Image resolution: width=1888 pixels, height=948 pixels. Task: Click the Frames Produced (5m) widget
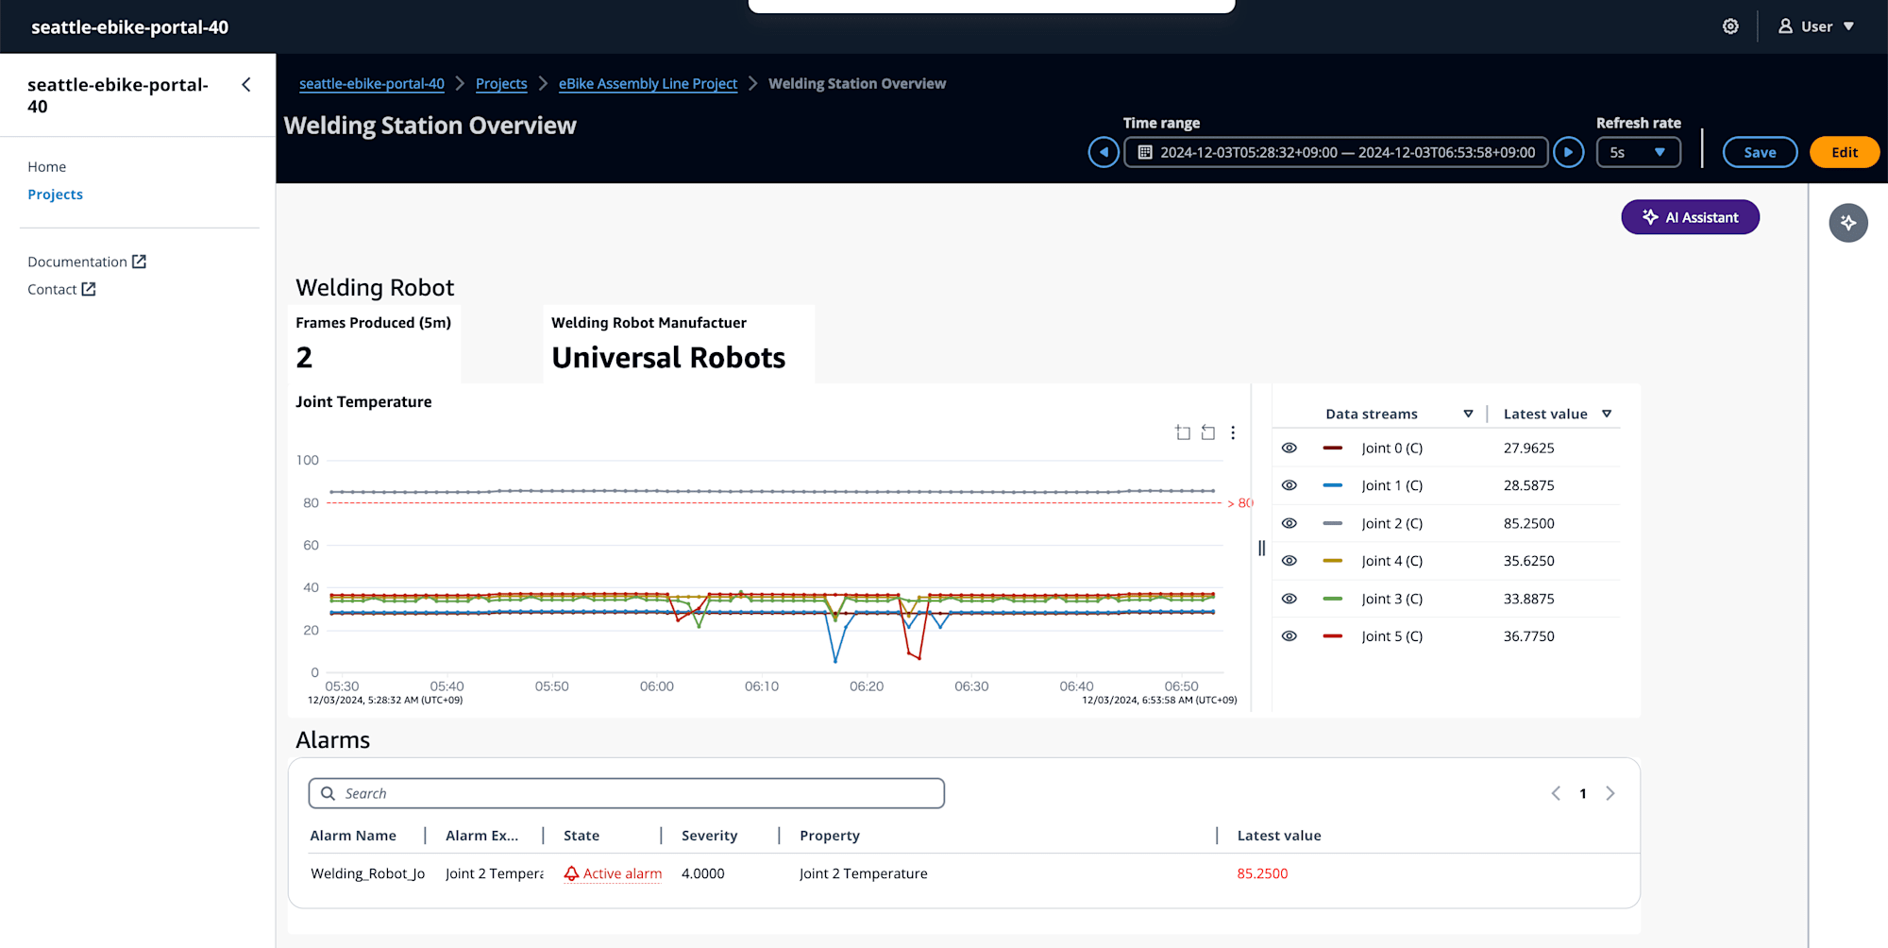374,344
